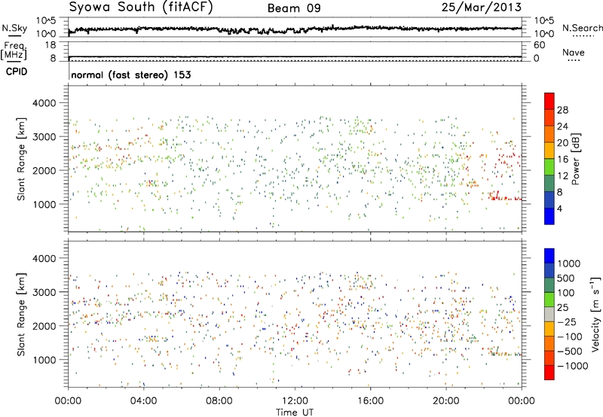Click the 'Velocity [m s⁻¹]' color bar label
Viewport: 603px width, 417px height.
pos(595,314)
